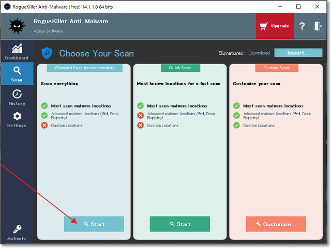Select the Scan sidebar icon
Screen dimensions: 331x248
point(17,73)
